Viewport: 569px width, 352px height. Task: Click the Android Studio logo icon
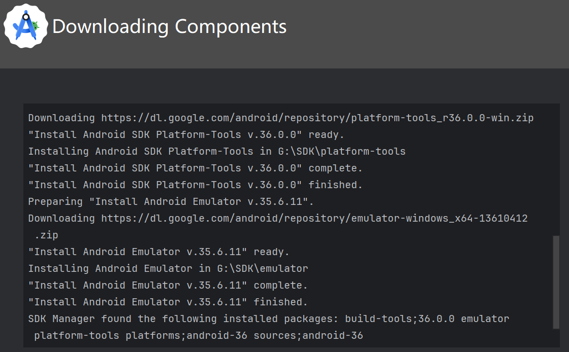26,26
